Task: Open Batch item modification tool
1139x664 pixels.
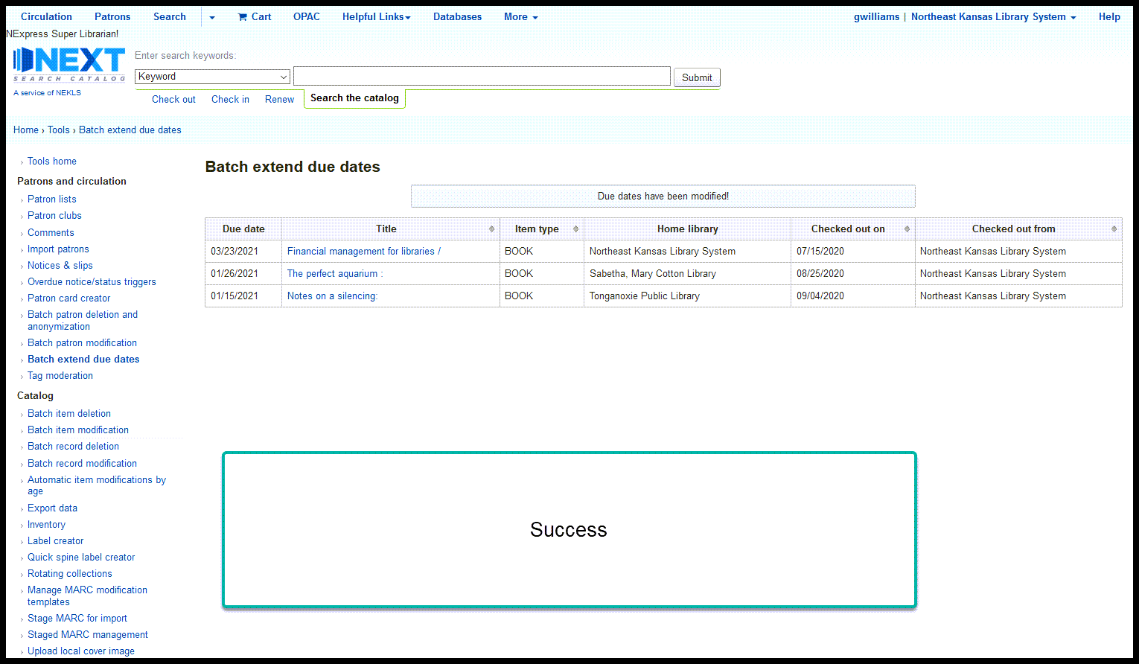Action: 78,430
